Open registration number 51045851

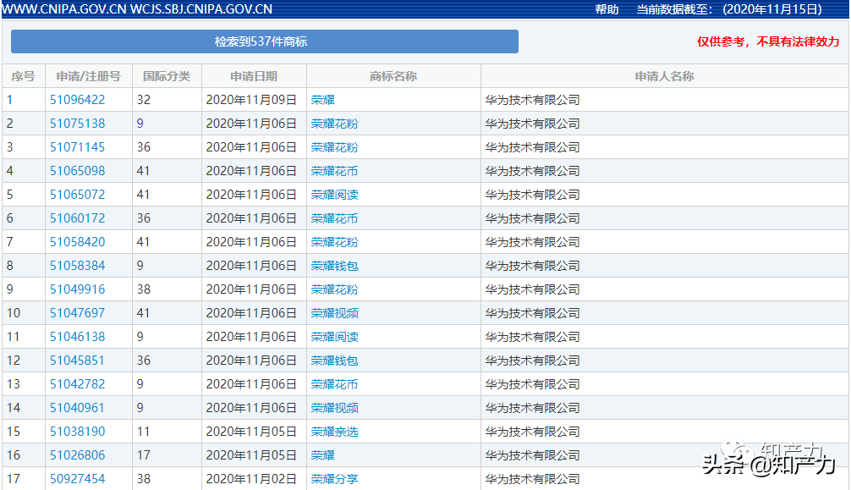[77, 361]
